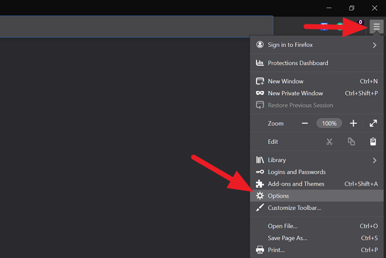
Task: Click the Restore Previous Session icon
Action: point(260,105)
